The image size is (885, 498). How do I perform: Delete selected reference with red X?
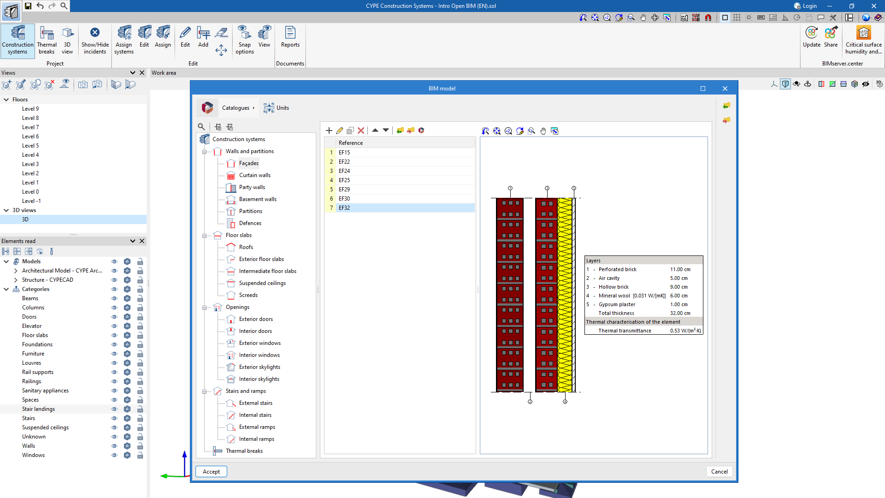click(x=361, y=130)
